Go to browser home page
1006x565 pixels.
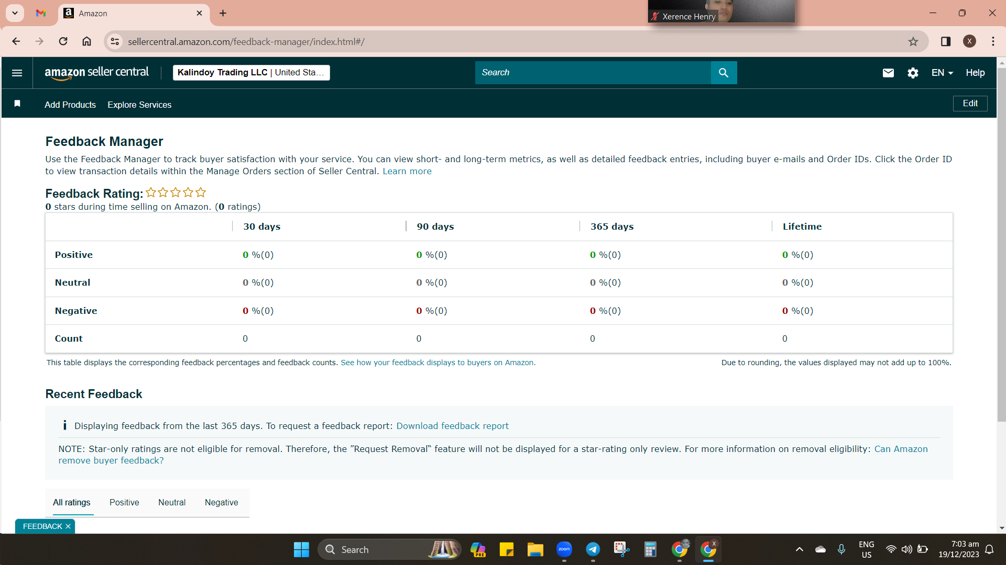click(x=87, y=41)
